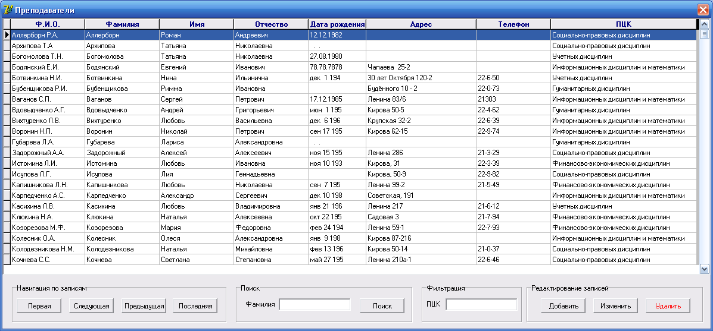Select the cell Ботвинкина Н.И.
The height and width of the screenshot is (331, 713).
47,78
